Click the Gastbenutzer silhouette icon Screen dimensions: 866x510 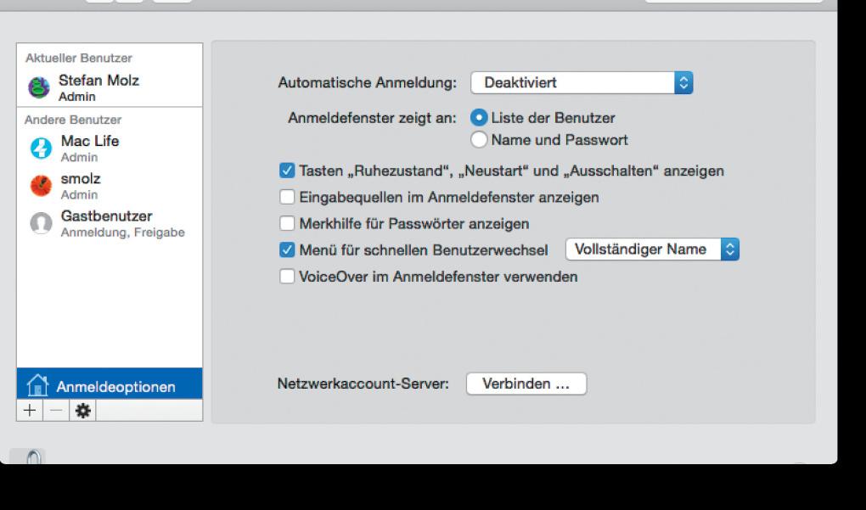click(x=41, y=223)
